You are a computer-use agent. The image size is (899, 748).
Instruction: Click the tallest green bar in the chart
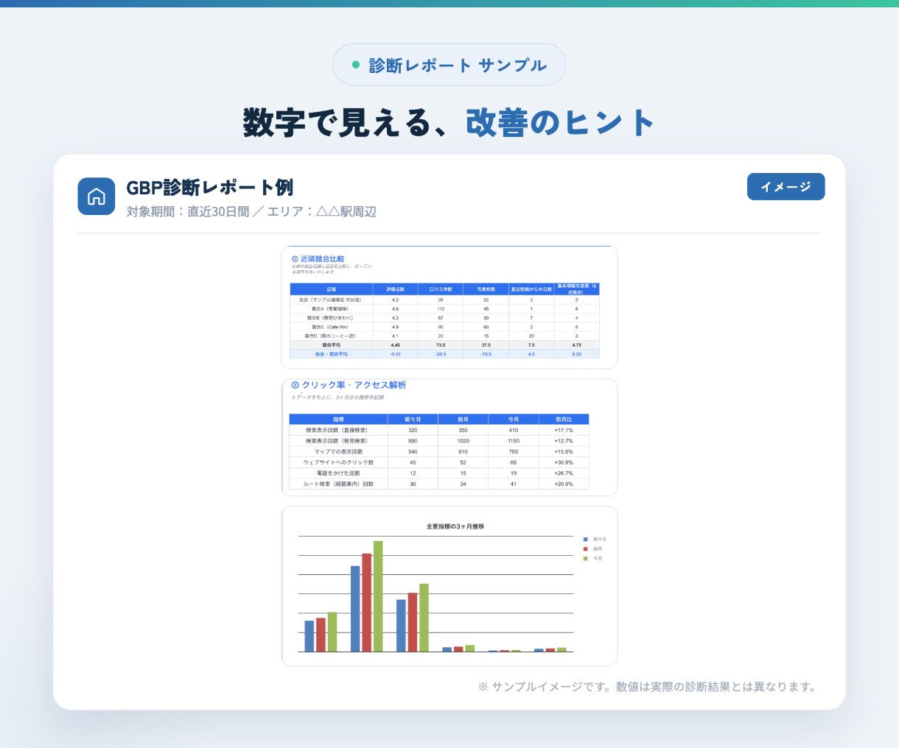[x=378, y=596]
